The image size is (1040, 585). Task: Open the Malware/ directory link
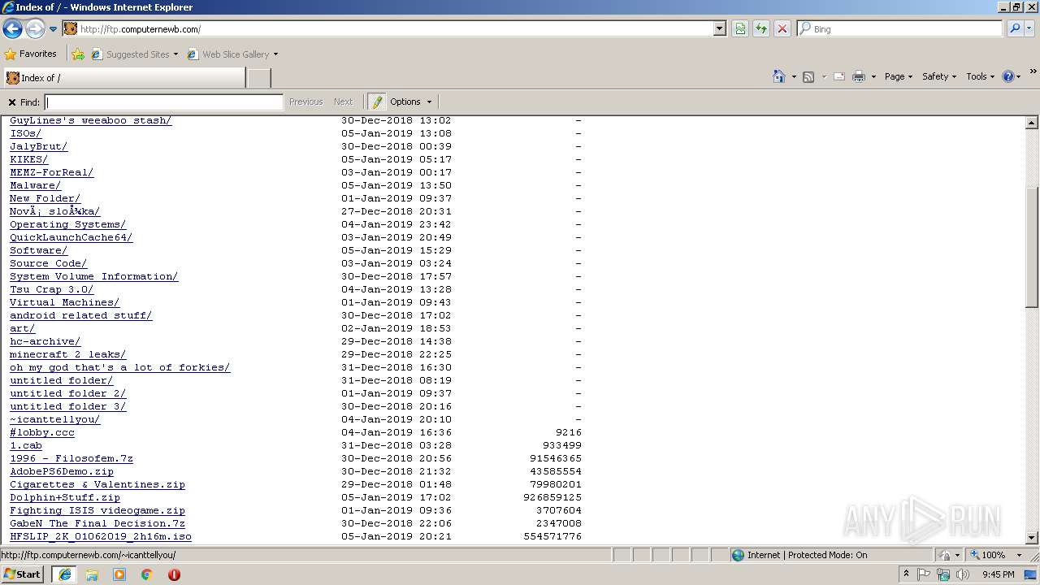click(35, 185)
